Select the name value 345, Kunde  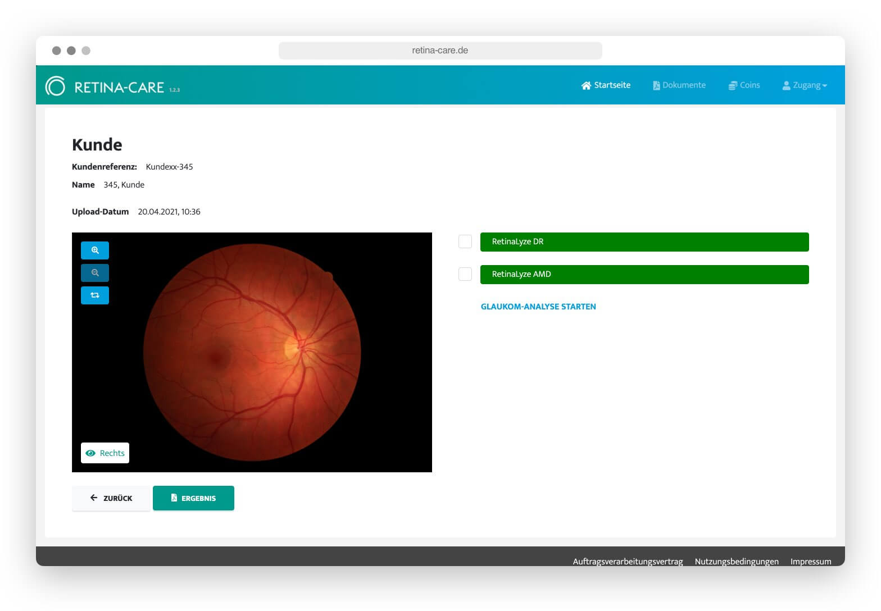click(124, 185)
